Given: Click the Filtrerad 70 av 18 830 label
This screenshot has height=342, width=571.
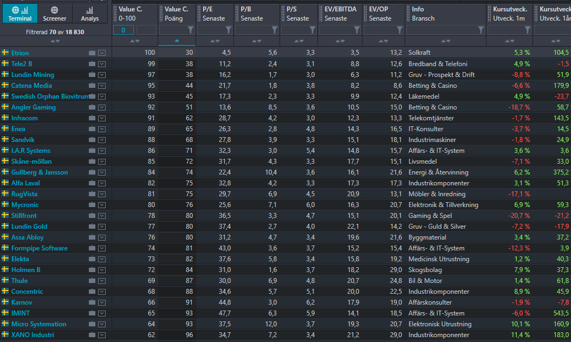Looking at the screenshot, I should tap(55, 32).
